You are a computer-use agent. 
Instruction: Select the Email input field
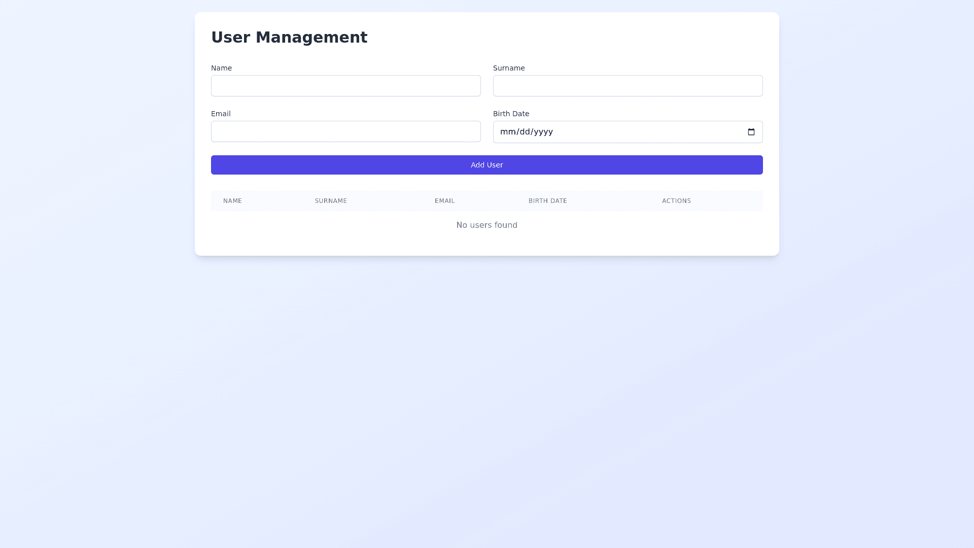click(x=345, y=131)
